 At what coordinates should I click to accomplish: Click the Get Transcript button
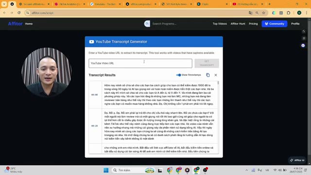207,63
